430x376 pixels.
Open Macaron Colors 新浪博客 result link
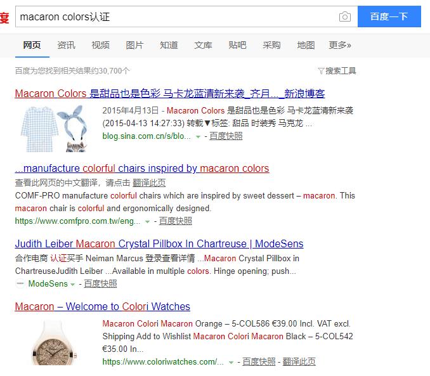pyautogui.click(x=170, y=93)
